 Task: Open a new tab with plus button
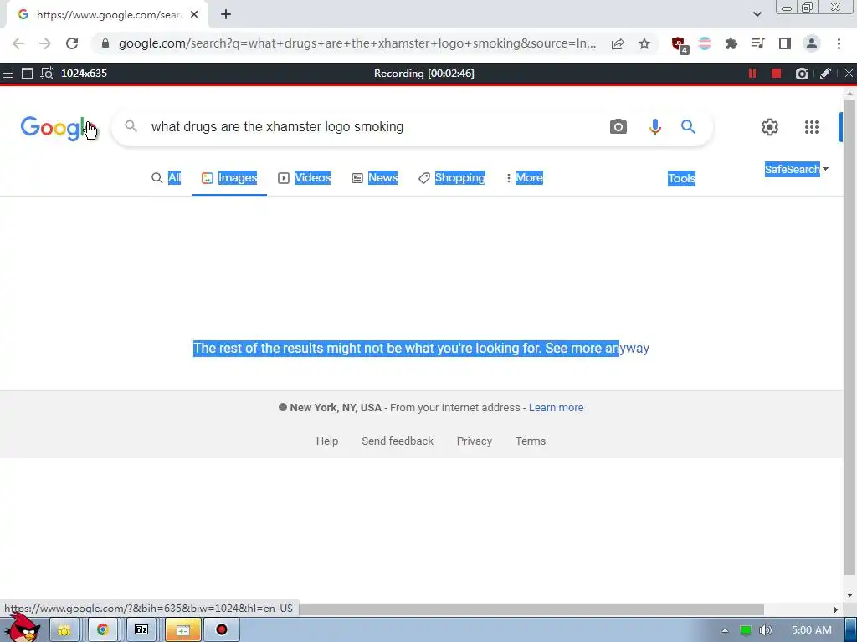point(226,15)
